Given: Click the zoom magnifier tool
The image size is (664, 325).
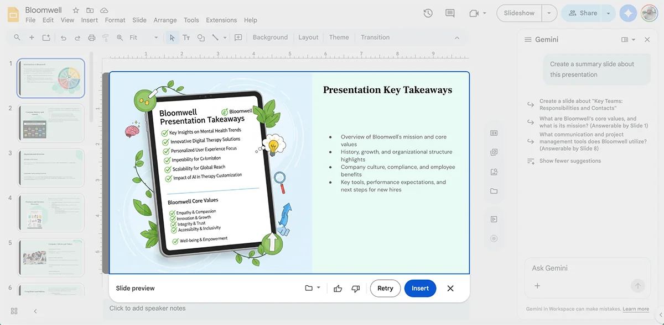Looking at the screenshot, I should tap(120, 38).
